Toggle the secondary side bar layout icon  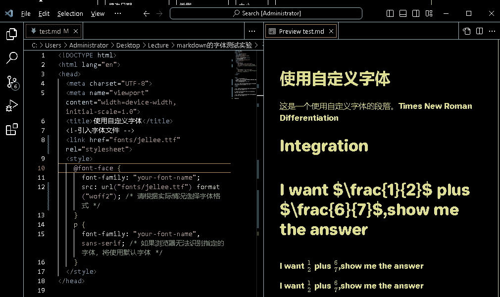(416, 13)
